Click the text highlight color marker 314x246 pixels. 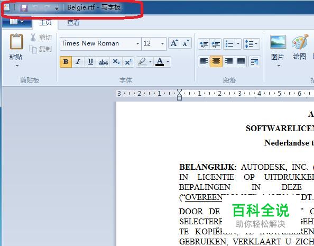tap(142, 62)
